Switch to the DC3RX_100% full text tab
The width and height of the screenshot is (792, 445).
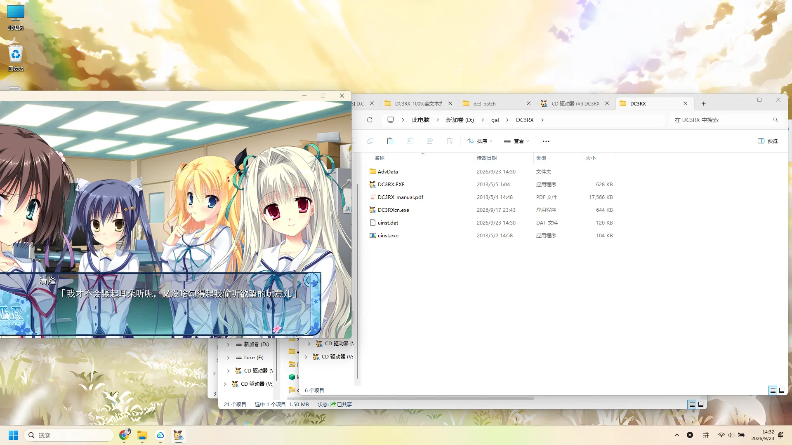(x=418, y=103)
